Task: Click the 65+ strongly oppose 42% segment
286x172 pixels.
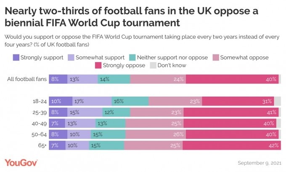Action: [232, 146]
